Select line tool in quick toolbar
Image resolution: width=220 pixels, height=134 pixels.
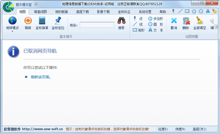[180, 11]
